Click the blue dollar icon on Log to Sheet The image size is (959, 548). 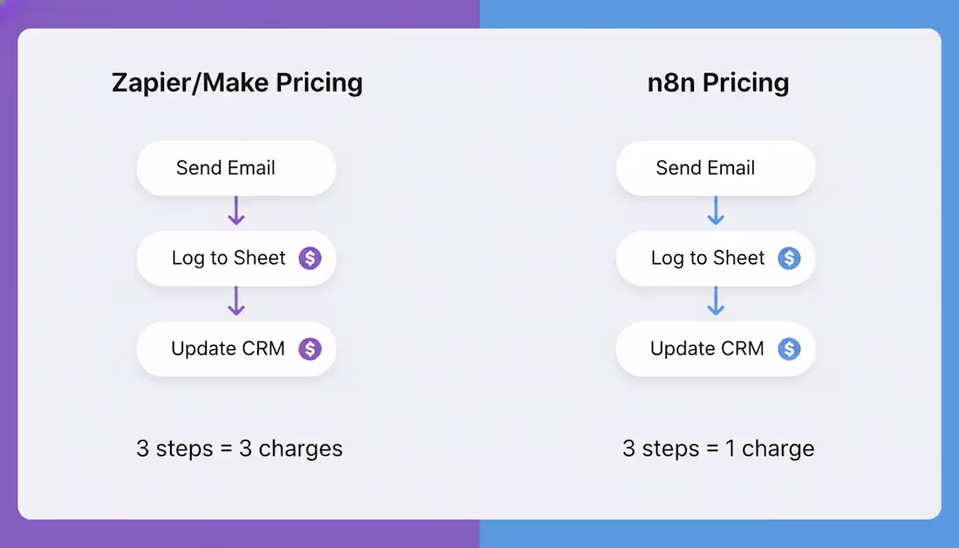[x=789, y=258]
